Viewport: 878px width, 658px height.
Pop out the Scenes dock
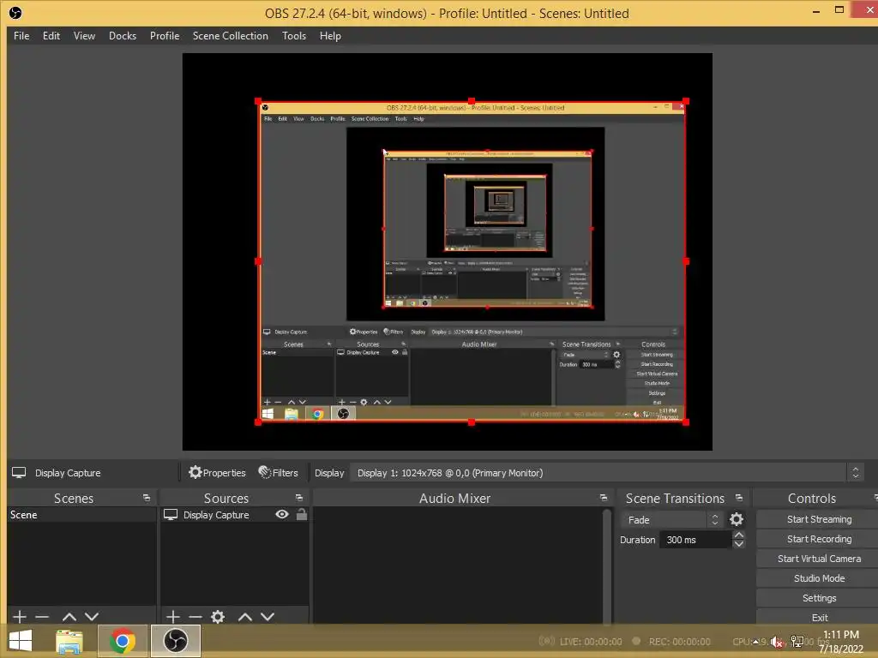[x=147, y=498]
